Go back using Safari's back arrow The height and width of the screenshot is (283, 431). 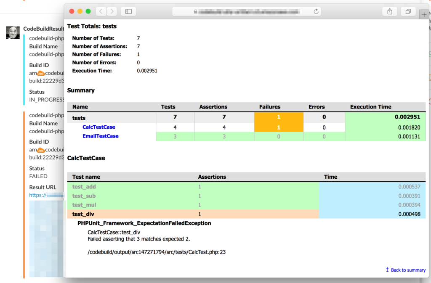coord(101,11)
